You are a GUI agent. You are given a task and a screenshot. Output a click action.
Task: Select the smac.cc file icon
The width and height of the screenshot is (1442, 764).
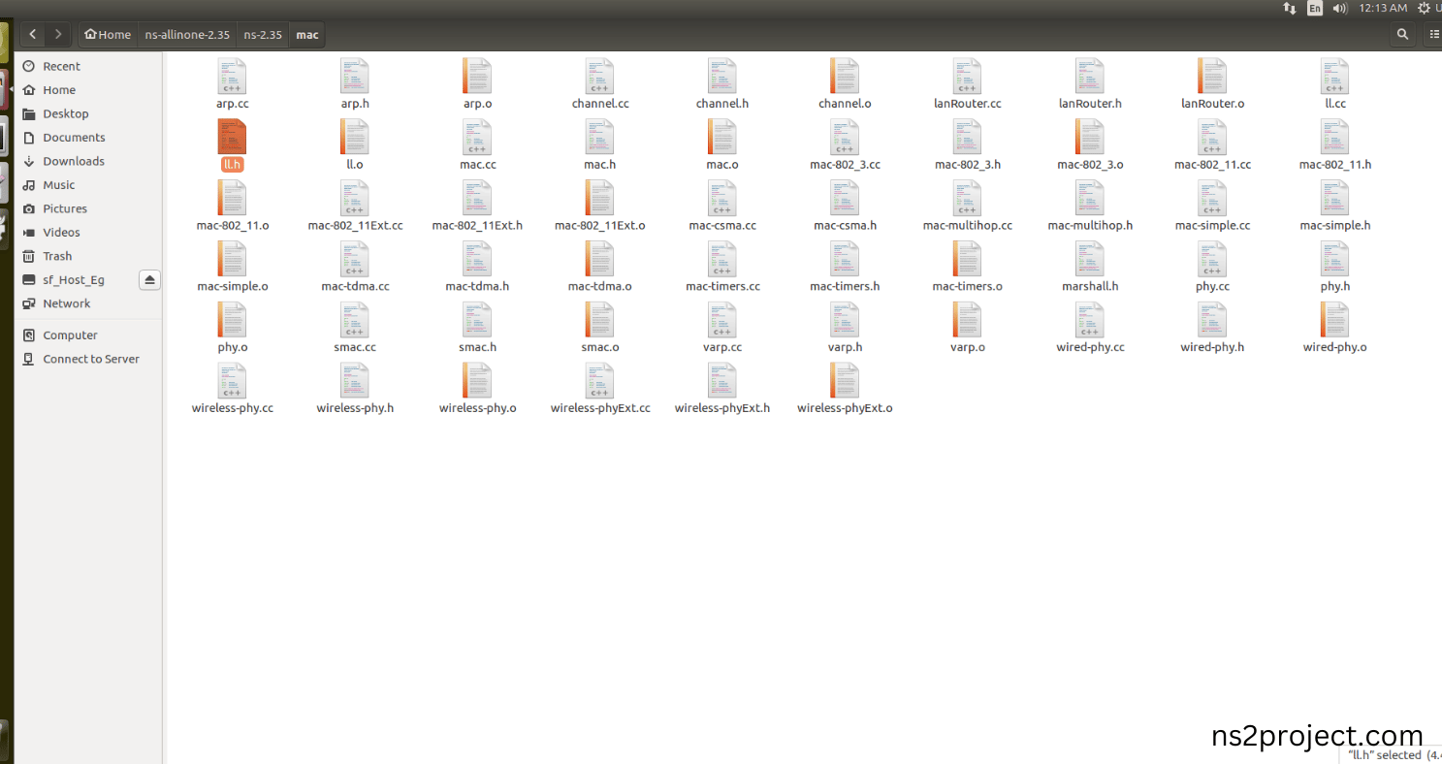355,321
